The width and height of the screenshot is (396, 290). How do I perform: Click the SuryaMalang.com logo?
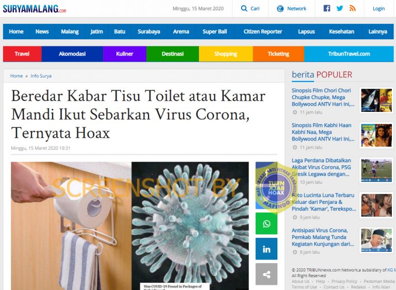[x=35, y=9]
